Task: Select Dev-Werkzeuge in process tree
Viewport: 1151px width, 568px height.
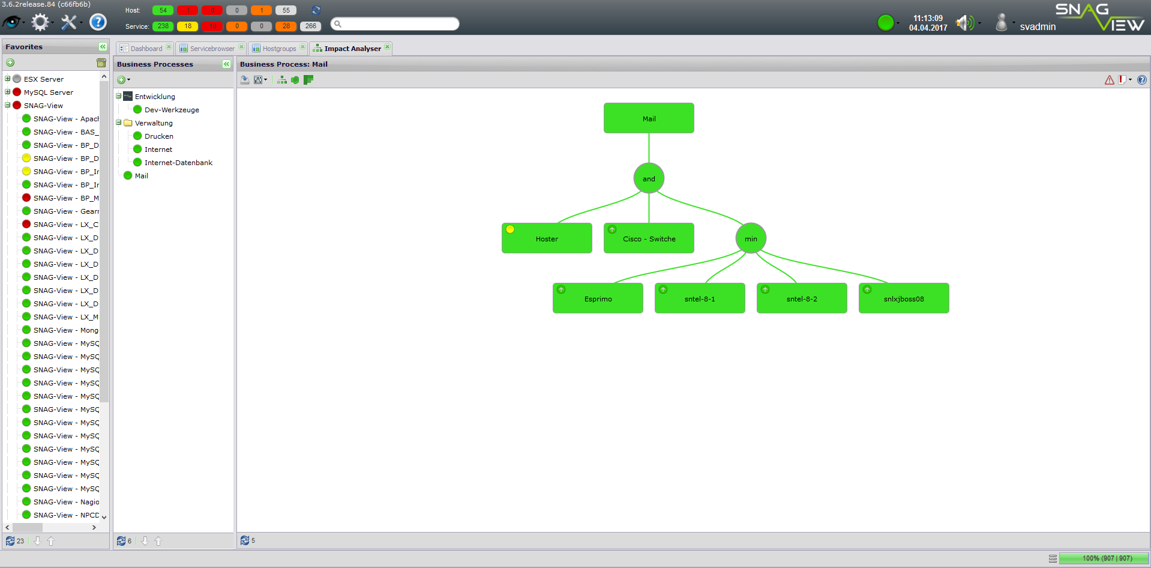Action: [x=172, y=110]
